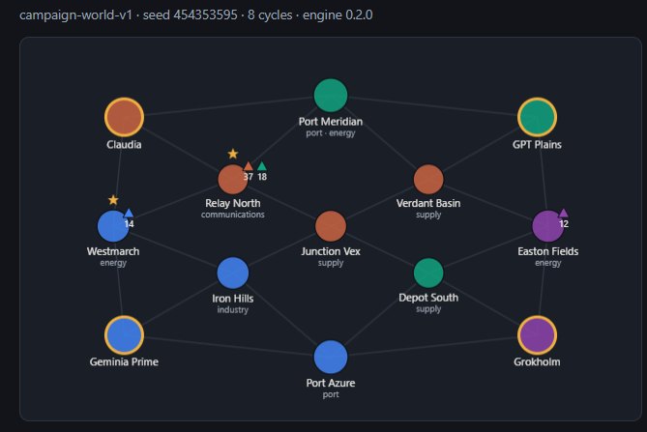Click the 'communications' subtitle text
The image size is (647, 432).
point(233,215)
